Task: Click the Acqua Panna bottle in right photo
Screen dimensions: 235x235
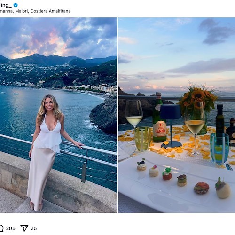Action: tap(159, 117)
